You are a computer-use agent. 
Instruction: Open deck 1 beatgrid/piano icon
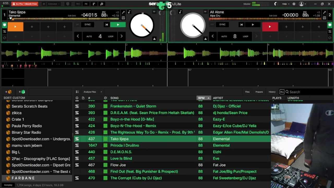(123, 18)
